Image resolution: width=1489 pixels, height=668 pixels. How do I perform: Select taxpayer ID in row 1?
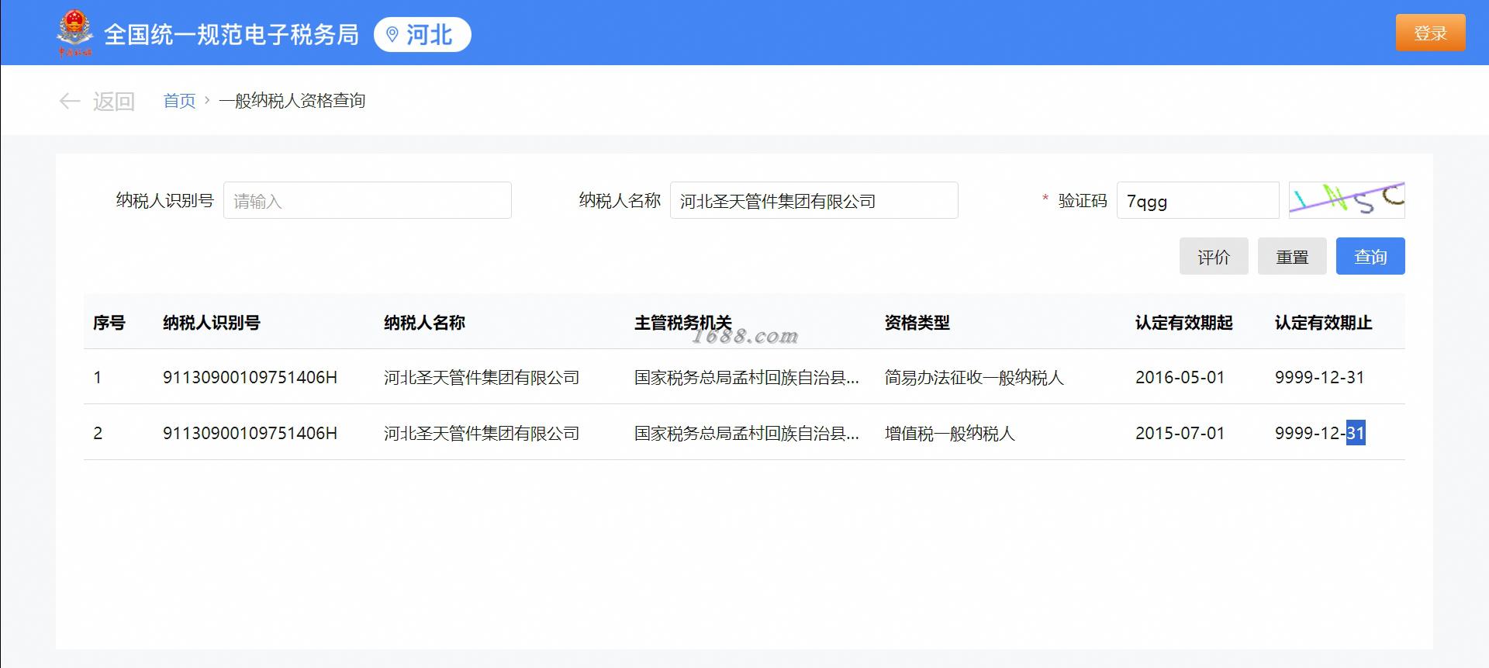pyautogui.click(x=250, y=378)
